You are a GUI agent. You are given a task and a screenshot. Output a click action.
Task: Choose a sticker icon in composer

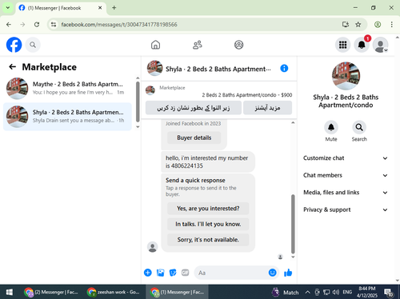[x=173, y=273]
